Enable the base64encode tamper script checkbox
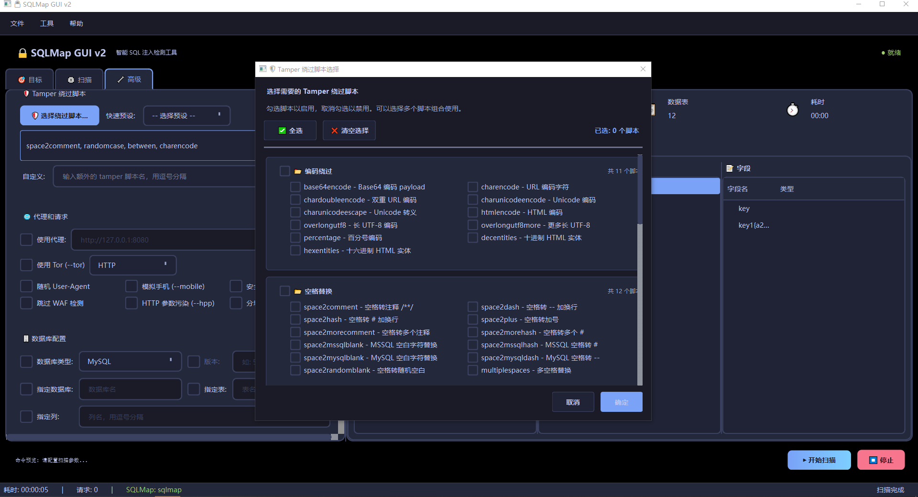Viewport: 918px width, 497px height. 295,187
